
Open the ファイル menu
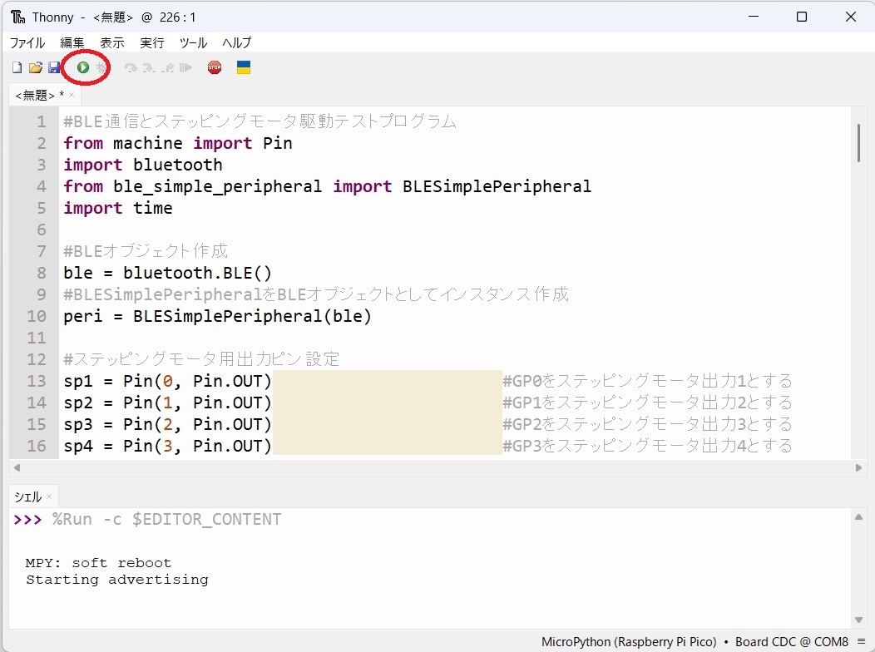click(x=27, y=42)
